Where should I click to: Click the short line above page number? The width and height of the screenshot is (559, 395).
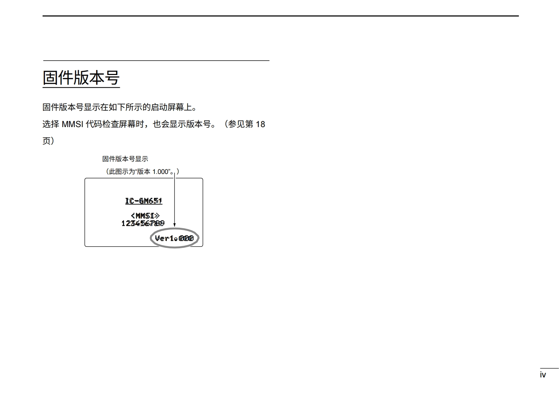click(549, 368)
